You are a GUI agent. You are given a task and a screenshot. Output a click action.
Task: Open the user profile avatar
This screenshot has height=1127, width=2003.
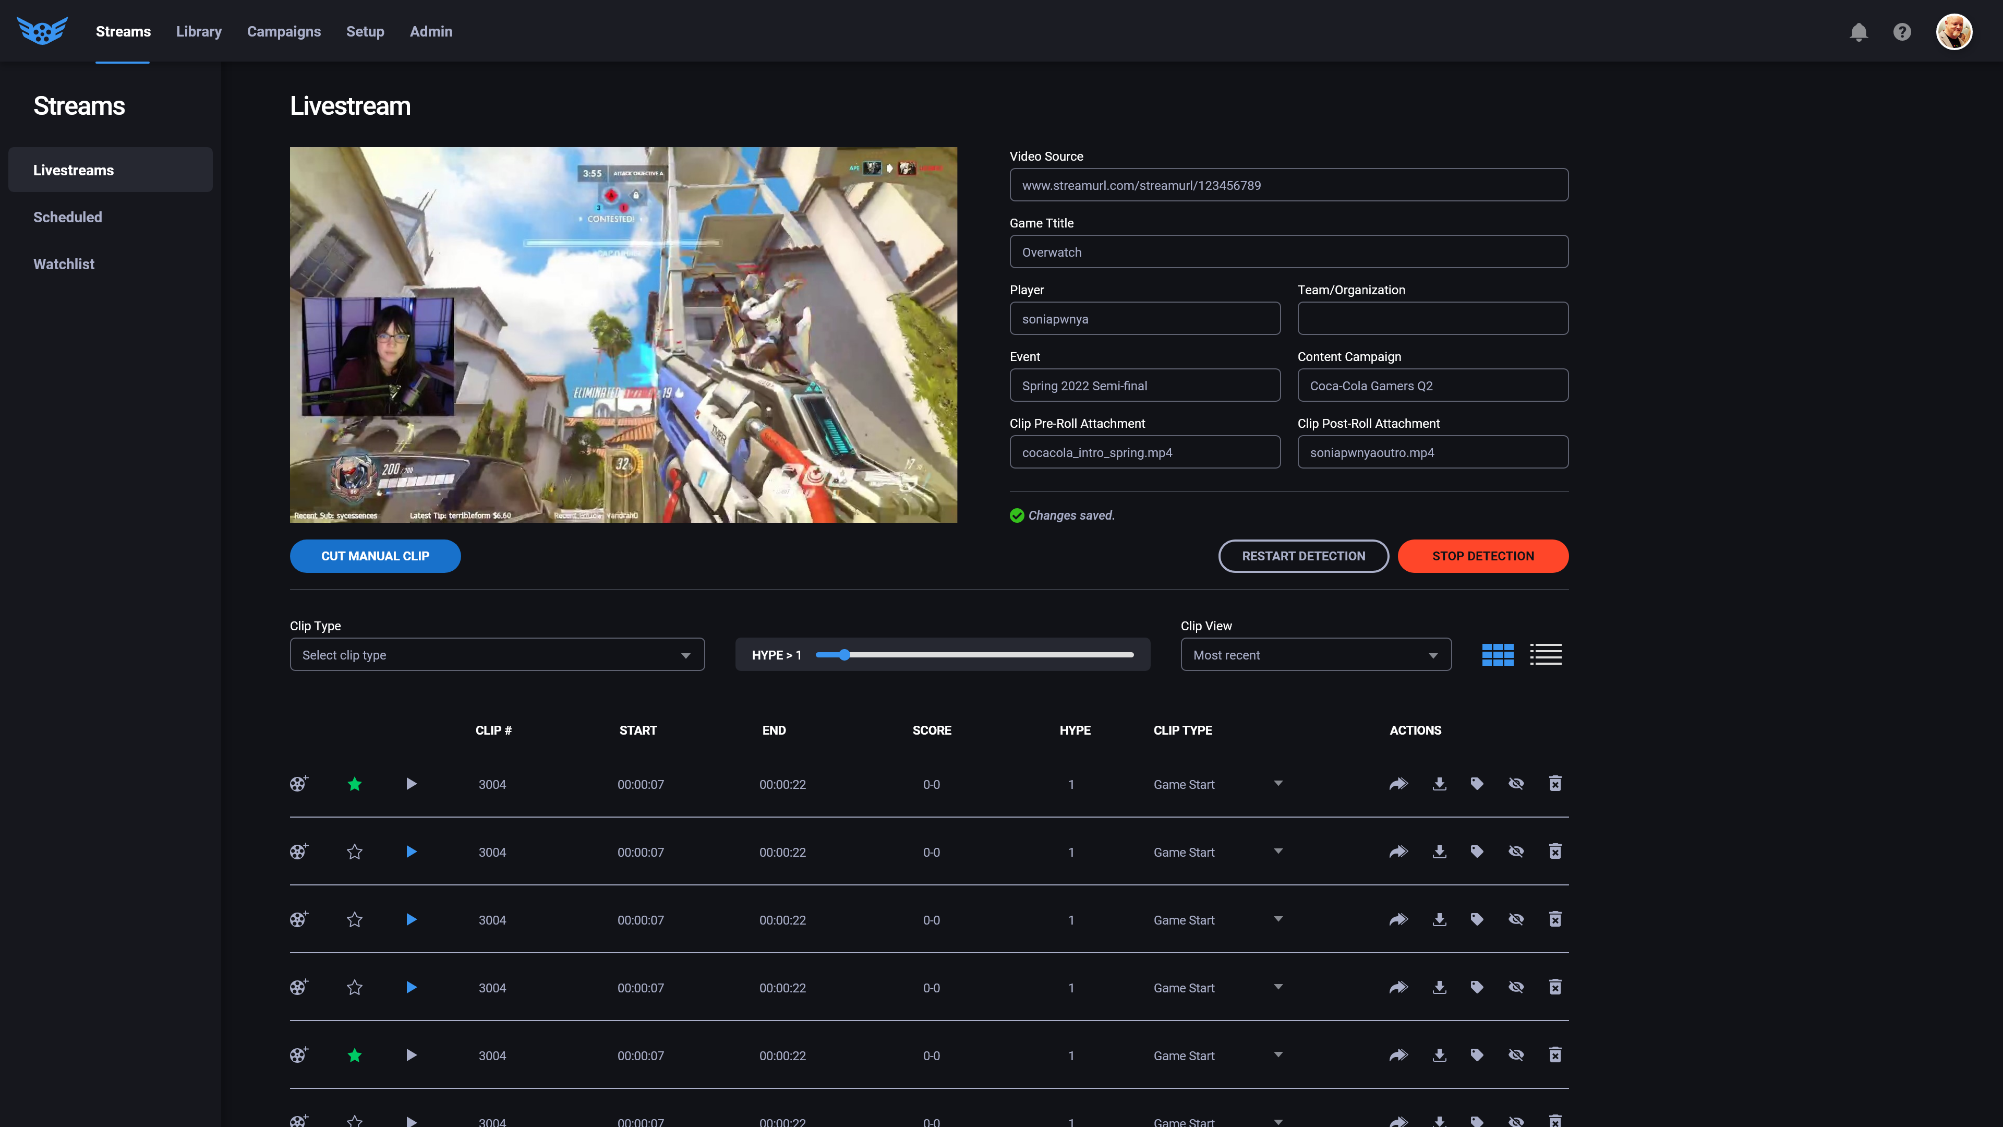pos(1954,32)
